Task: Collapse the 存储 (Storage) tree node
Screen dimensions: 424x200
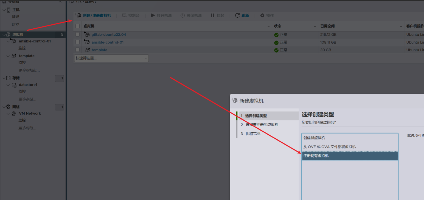Action: [x=4, y=78]
